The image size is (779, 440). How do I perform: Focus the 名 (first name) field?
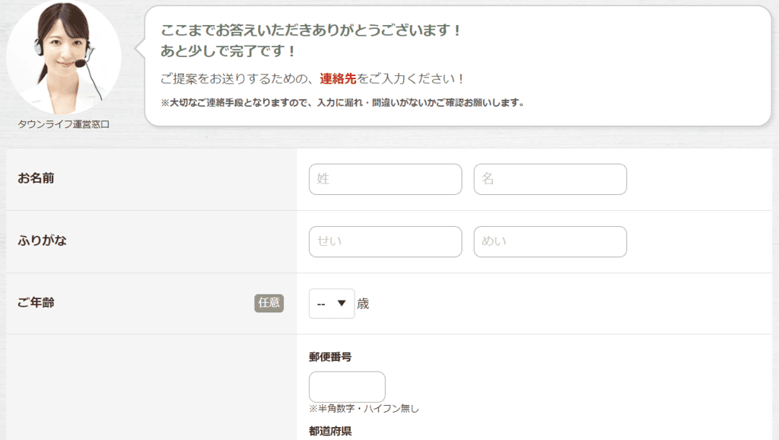[550, 180]
